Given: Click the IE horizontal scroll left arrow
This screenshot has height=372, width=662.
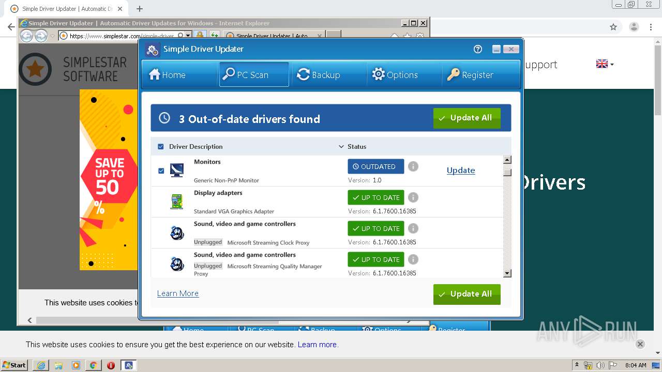Looking at the screenshot, I should [30, 320].
